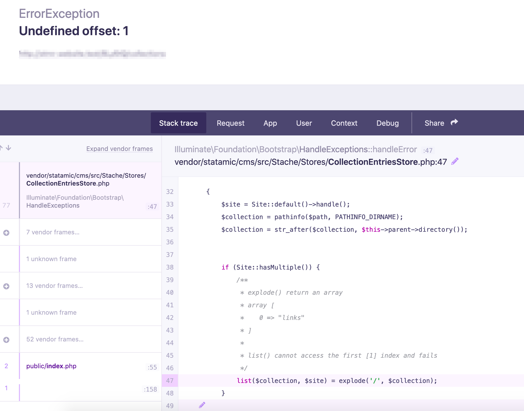Image resolution: width=524 pixels, height=411 pixels.
Task: Click the Undefined offset: 1 message
Action: [x=74, y=31]
